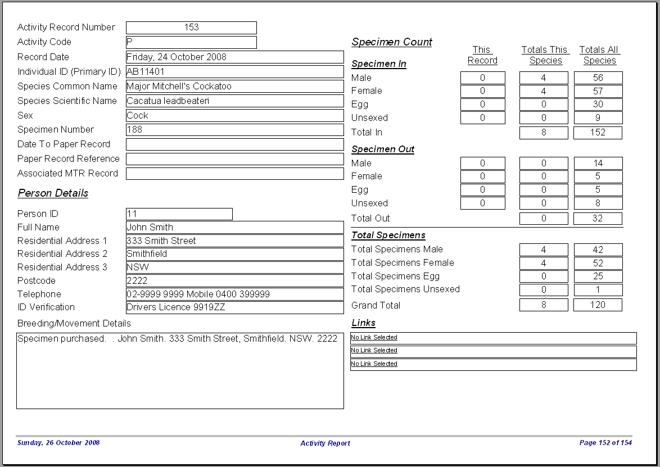660x467 pixels.
Task: Click the Total In This Species box 8
Action: point(544,133)
